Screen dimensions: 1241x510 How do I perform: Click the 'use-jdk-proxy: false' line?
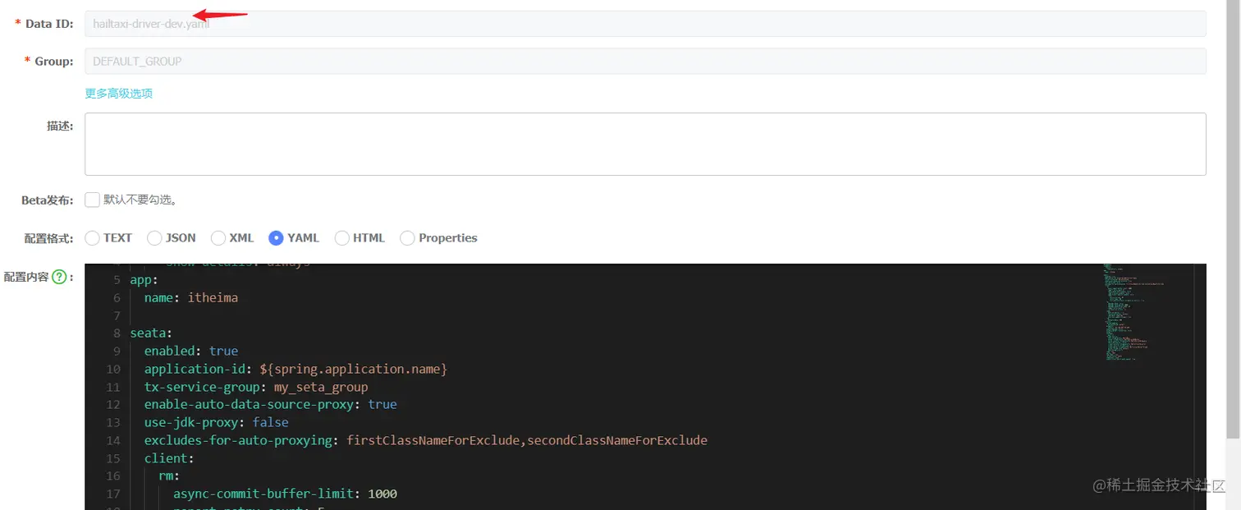tap(217, 423)
